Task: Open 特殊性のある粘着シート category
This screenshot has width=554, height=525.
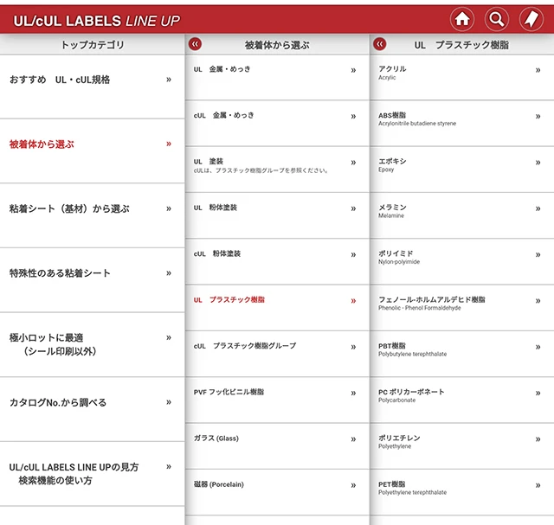Action: (x=93, y=280)
